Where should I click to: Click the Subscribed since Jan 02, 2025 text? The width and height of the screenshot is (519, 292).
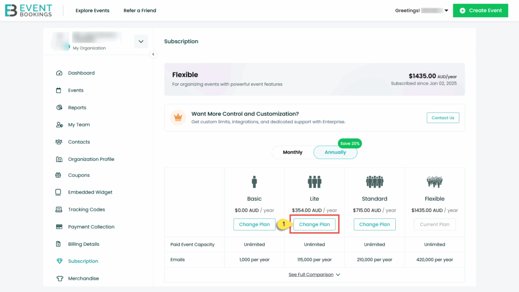pyautogui.click(x=424, y=84)
